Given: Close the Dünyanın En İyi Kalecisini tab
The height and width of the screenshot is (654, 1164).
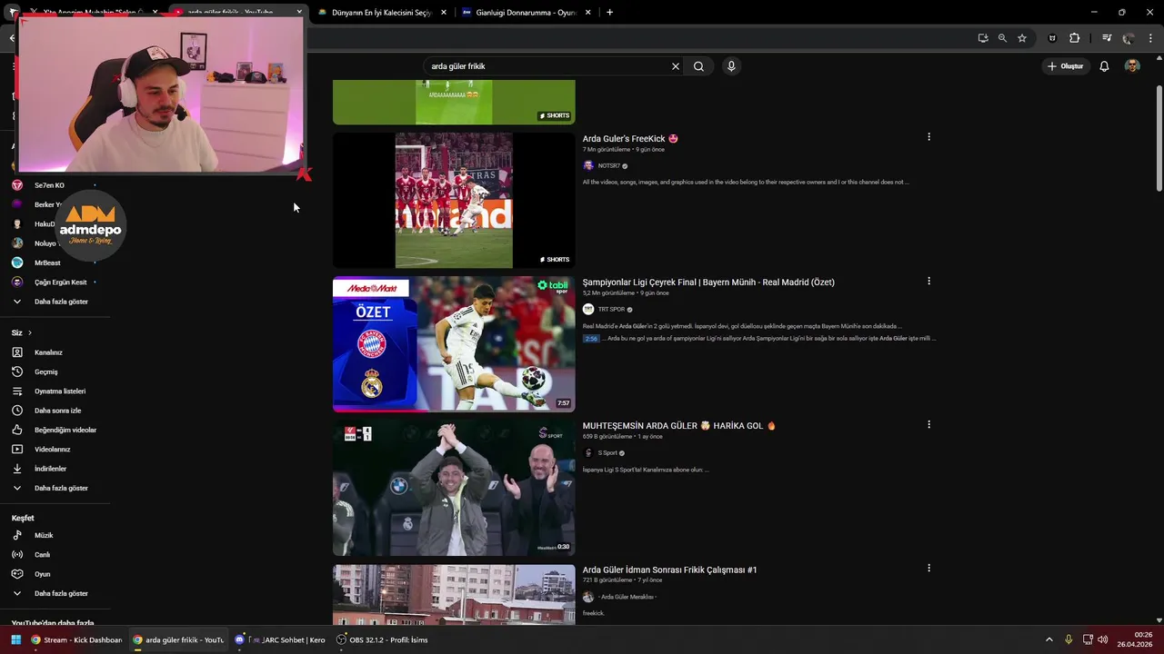Looking at the screenshot, I should click(x=443, y=13).
